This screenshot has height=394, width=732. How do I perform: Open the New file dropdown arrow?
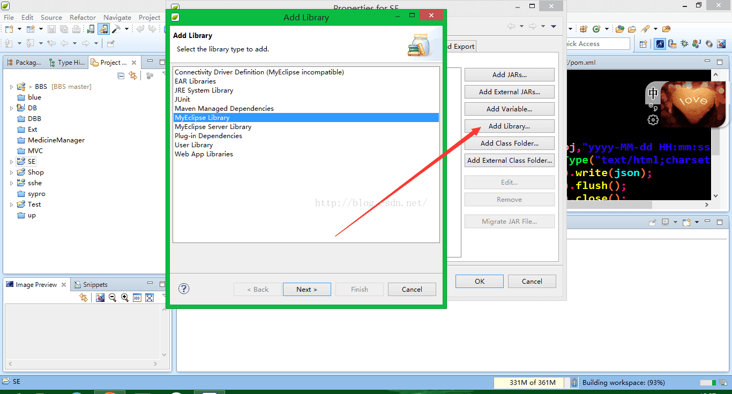19,29
